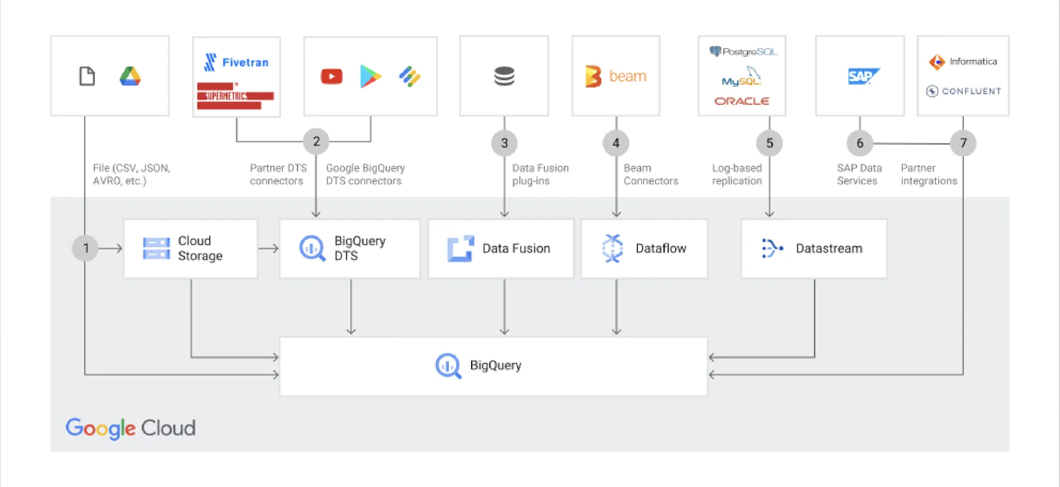1060x487 pixels.
Task: Click the PostgreSQL logo
Action: tap(743, 52)
